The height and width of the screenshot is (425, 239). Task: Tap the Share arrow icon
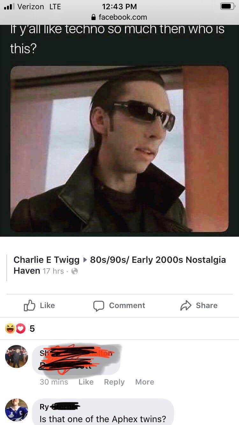pos(185,306)
